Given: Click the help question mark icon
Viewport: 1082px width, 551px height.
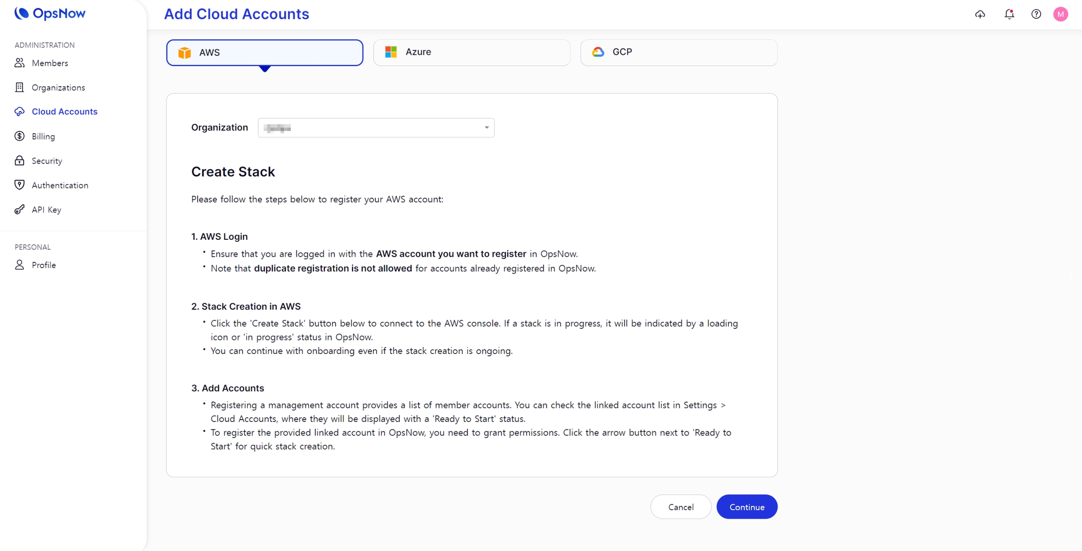Looking at the screenshot, I should tap(1036, 14).
